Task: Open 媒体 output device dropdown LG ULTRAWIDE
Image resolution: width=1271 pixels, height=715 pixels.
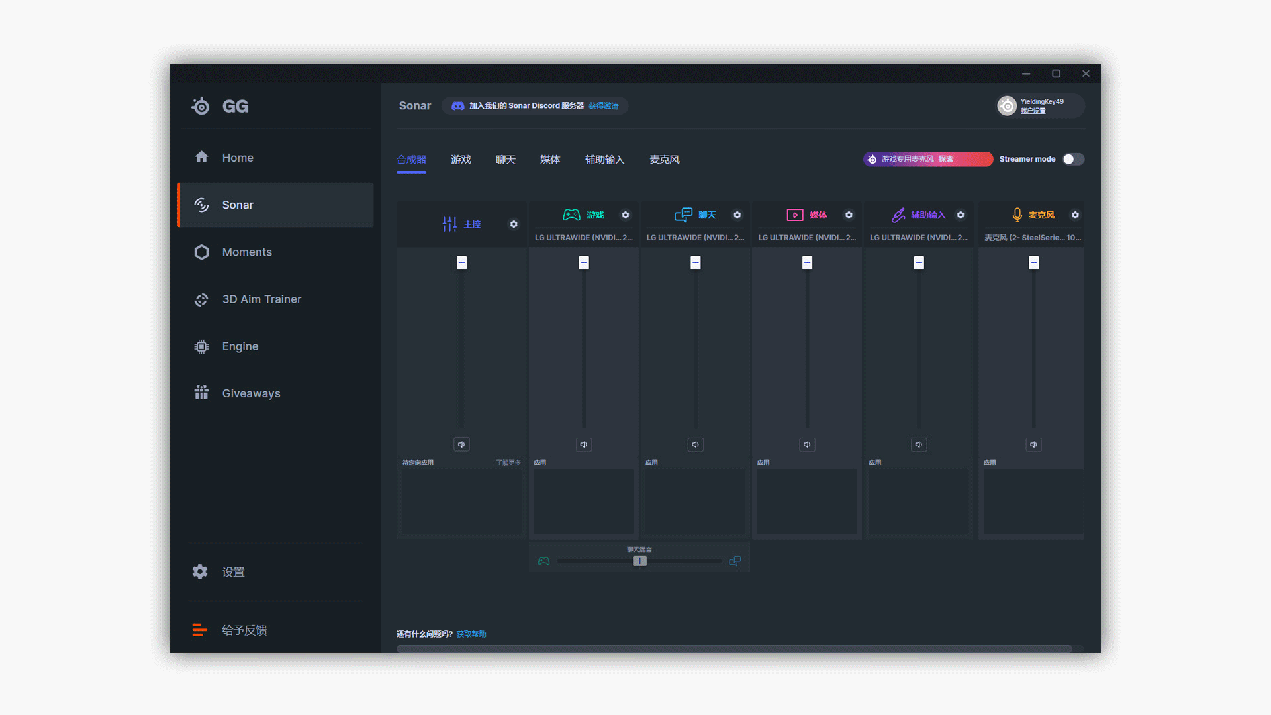Action: [807, 238]
